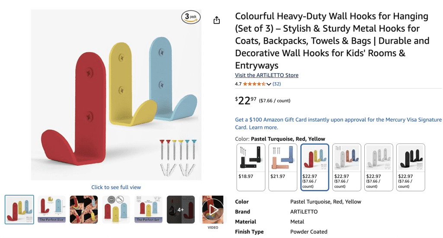This screenshot has height=238, width=443.
Task: Visit the ARTiLETTO Store link
Action: (266, 75)
